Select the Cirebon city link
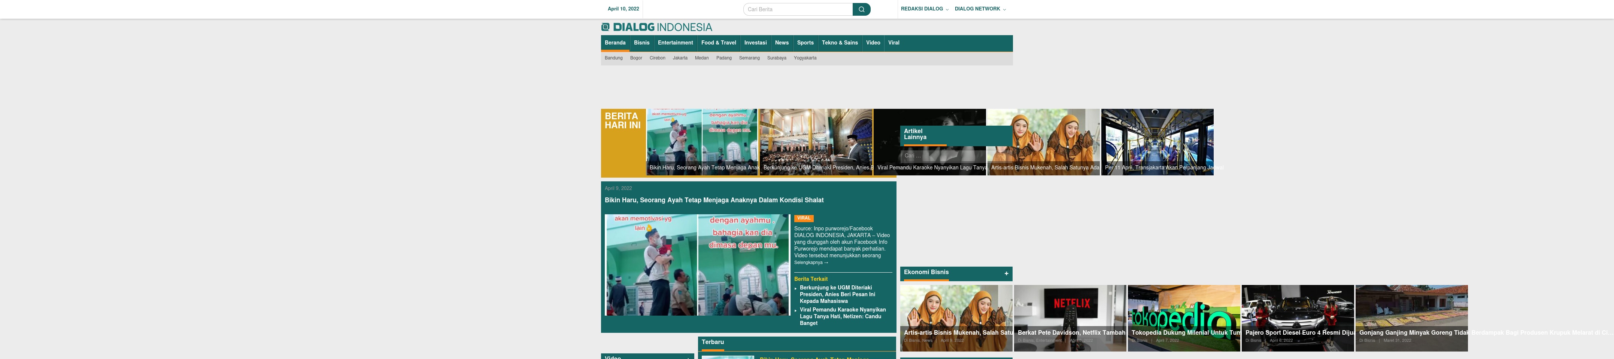 click(657, 58)
